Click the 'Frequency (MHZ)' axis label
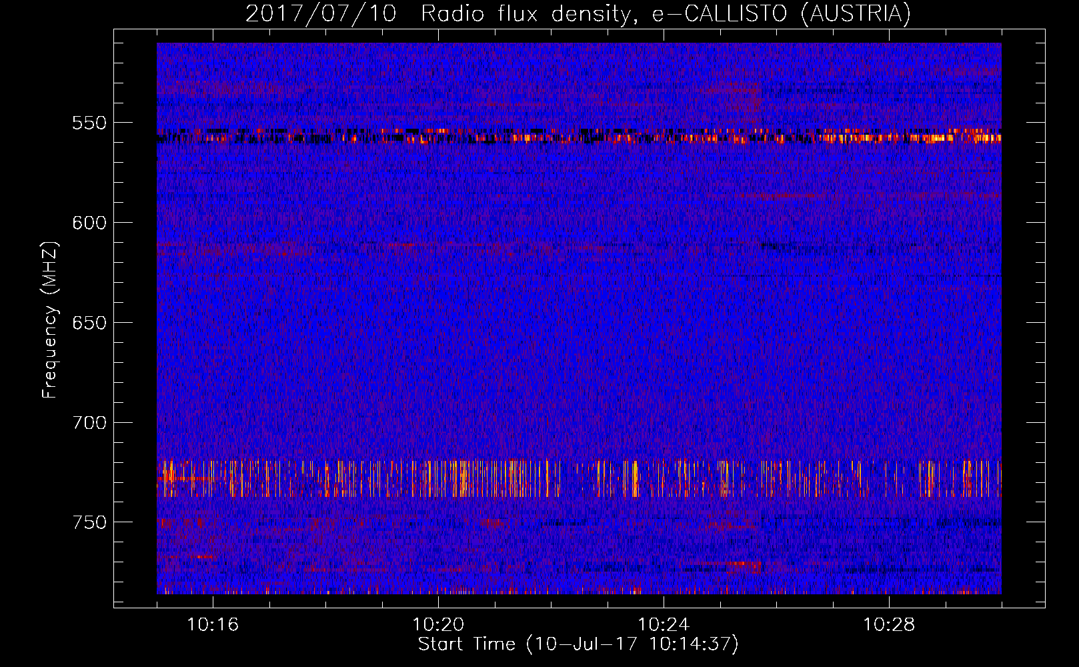Screen dimensions: 1079x667 (x=50, y=320)
